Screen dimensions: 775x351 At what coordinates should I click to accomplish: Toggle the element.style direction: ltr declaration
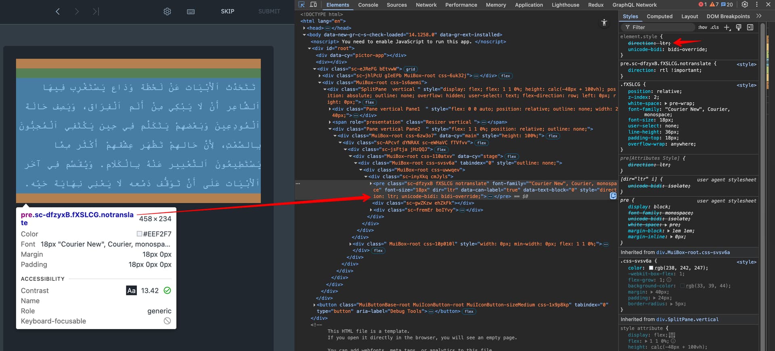point(649,43)
